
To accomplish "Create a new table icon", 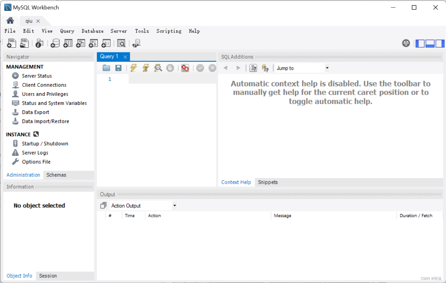I will coord(68,43).
